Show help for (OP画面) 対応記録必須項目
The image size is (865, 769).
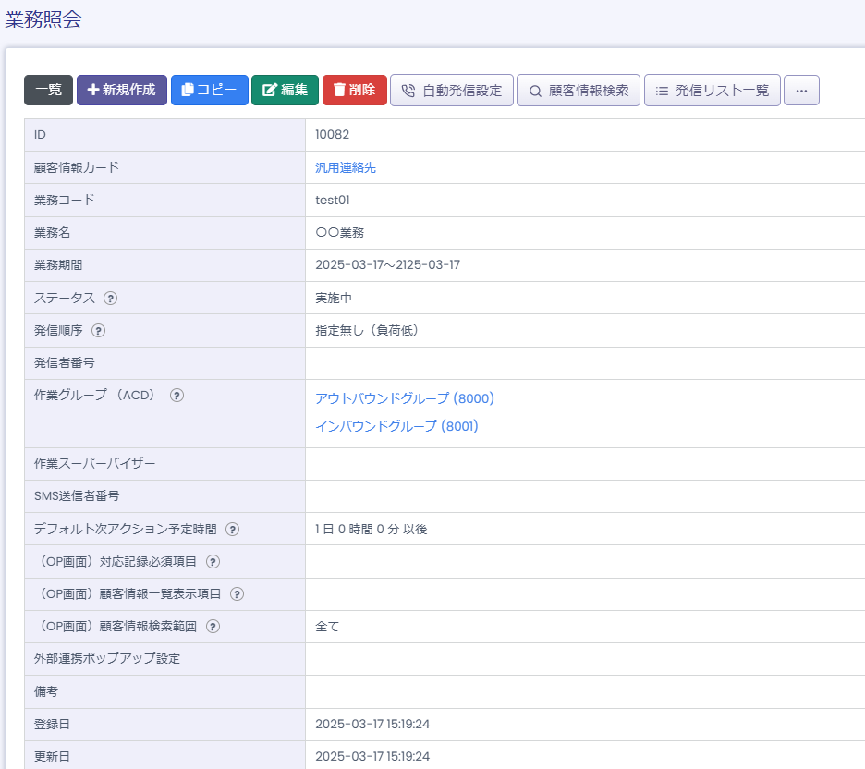pyautogui.click(x=213, y=562)
